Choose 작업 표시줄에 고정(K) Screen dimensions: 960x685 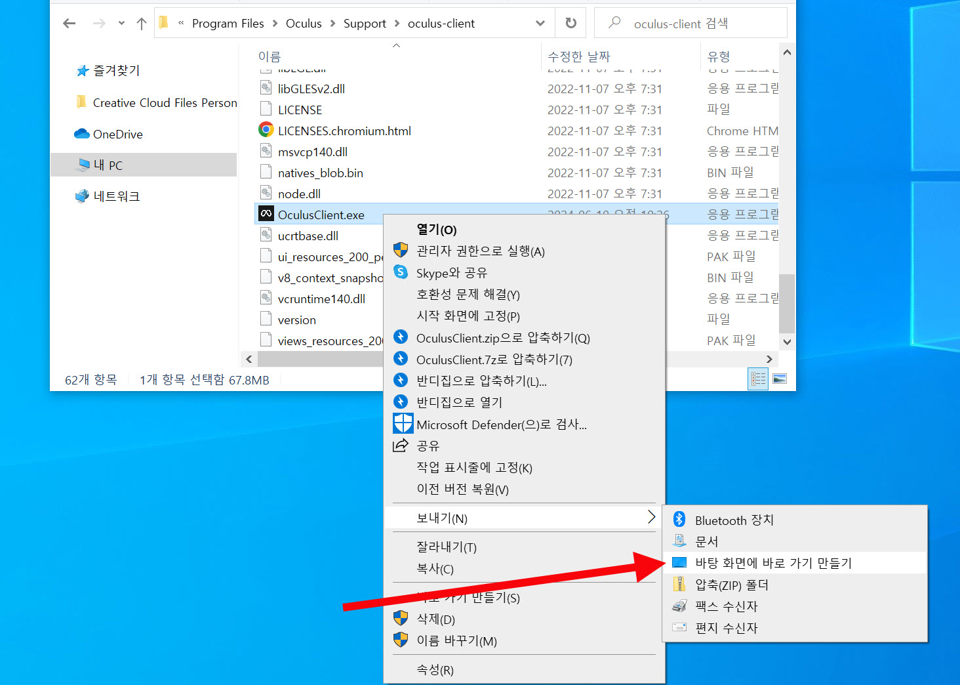click(x=524, y=468)
